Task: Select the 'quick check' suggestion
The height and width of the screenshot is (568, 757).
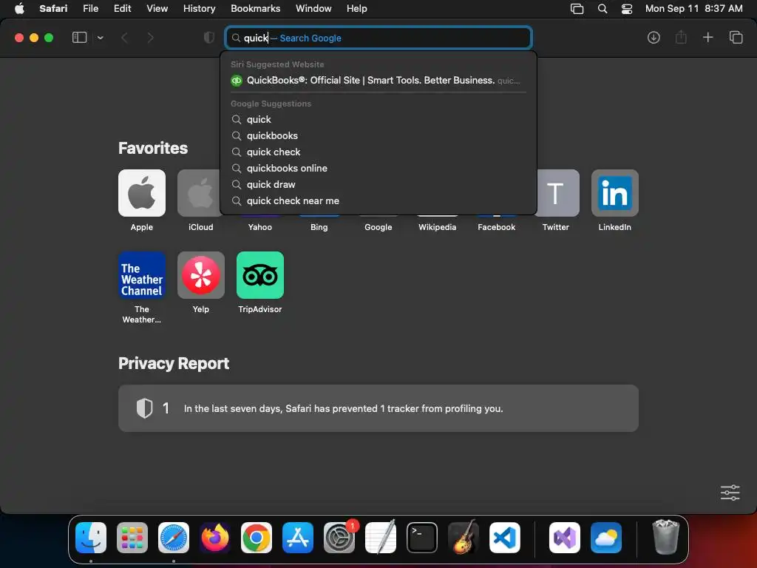Action: [x=378, y=152]
